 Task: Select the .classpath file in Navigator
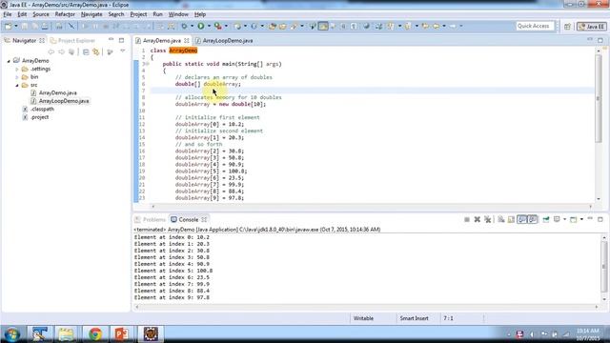pos(42,110)
